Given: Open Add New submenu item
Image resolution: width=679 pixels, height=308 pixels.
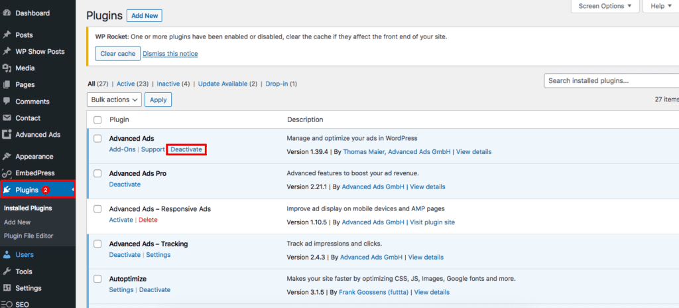Looking at the screenshot, I should point(17,222).
